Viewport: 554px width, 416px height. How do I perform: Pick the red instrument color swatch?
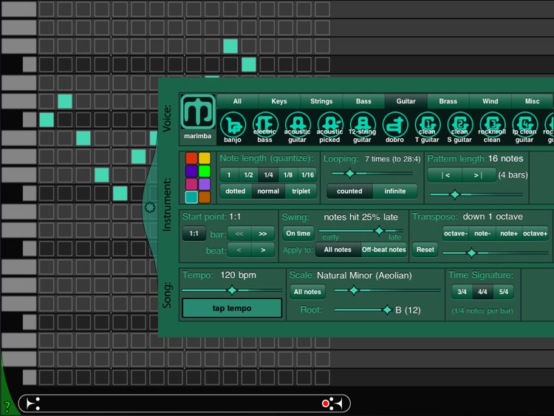(x=191, y=158)
